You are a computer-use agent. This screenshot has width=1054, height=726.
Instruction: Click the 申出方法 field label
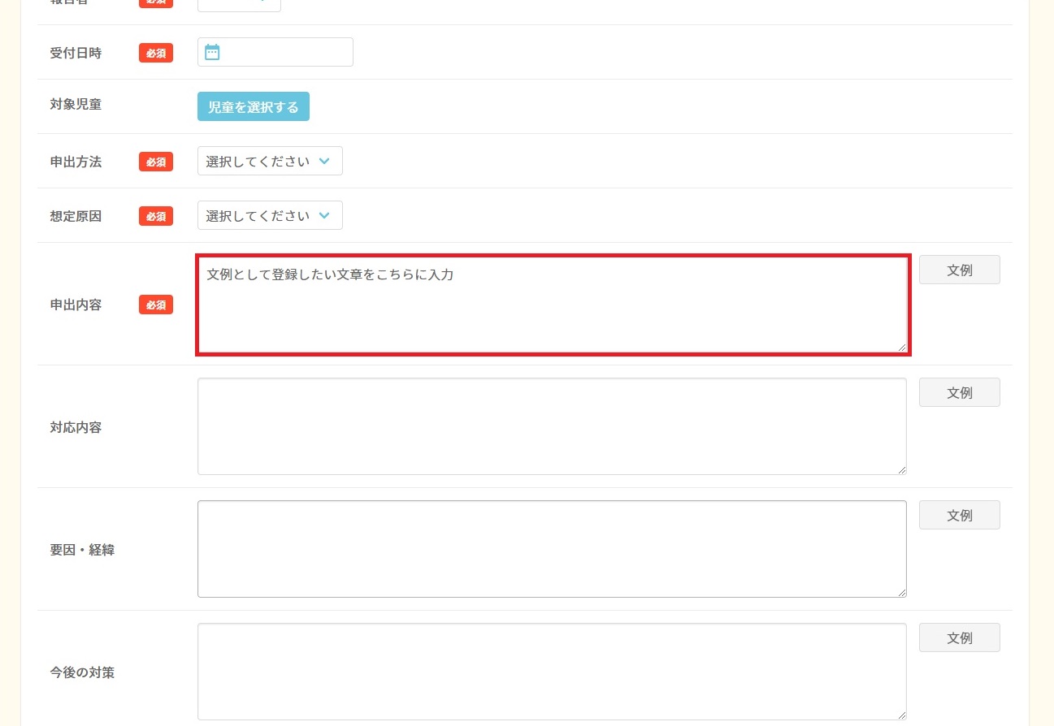(76, 162)
